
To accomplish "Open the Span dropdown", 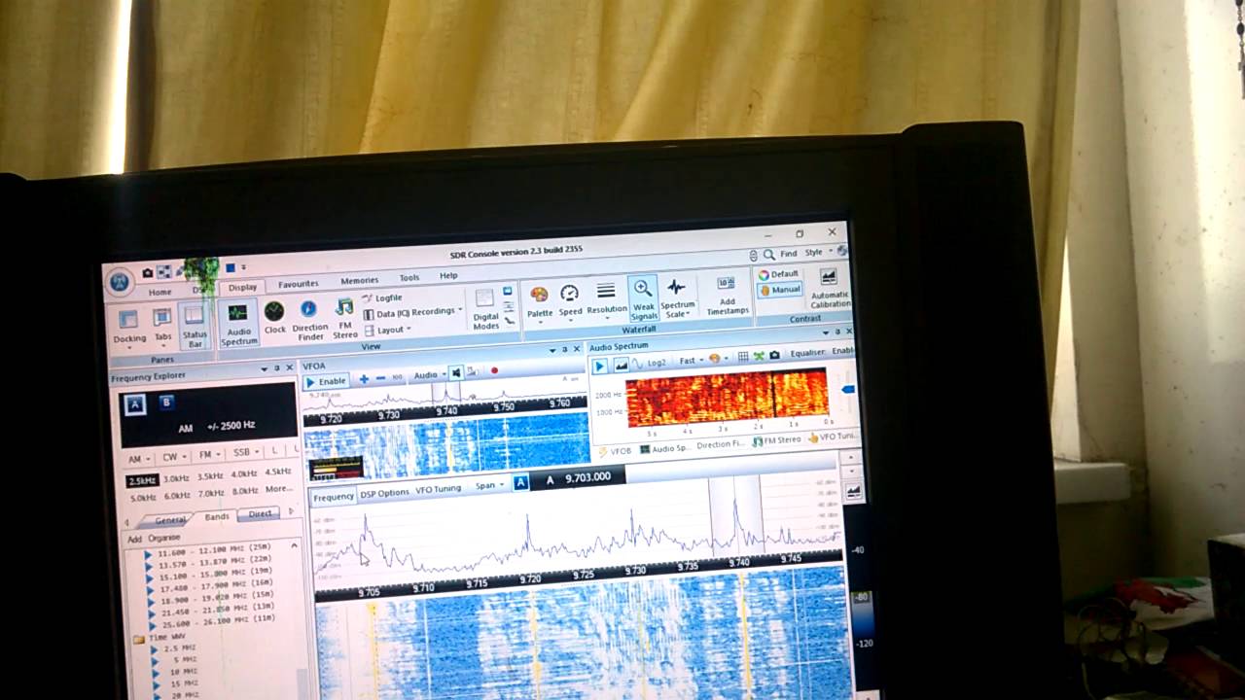I will 487,485.
